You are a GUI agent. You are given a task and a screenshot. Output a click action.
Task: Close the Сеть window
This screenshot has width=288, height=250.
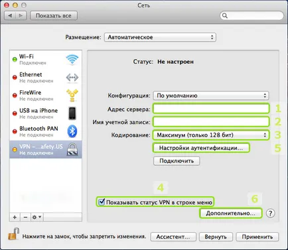(x=7, y=5)
